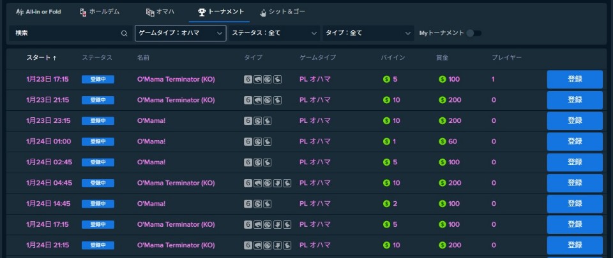Toggle the Myトーナメント switch
Viewport: 613px width, 258px height.
pyautogui.click(x=474, y=33)
